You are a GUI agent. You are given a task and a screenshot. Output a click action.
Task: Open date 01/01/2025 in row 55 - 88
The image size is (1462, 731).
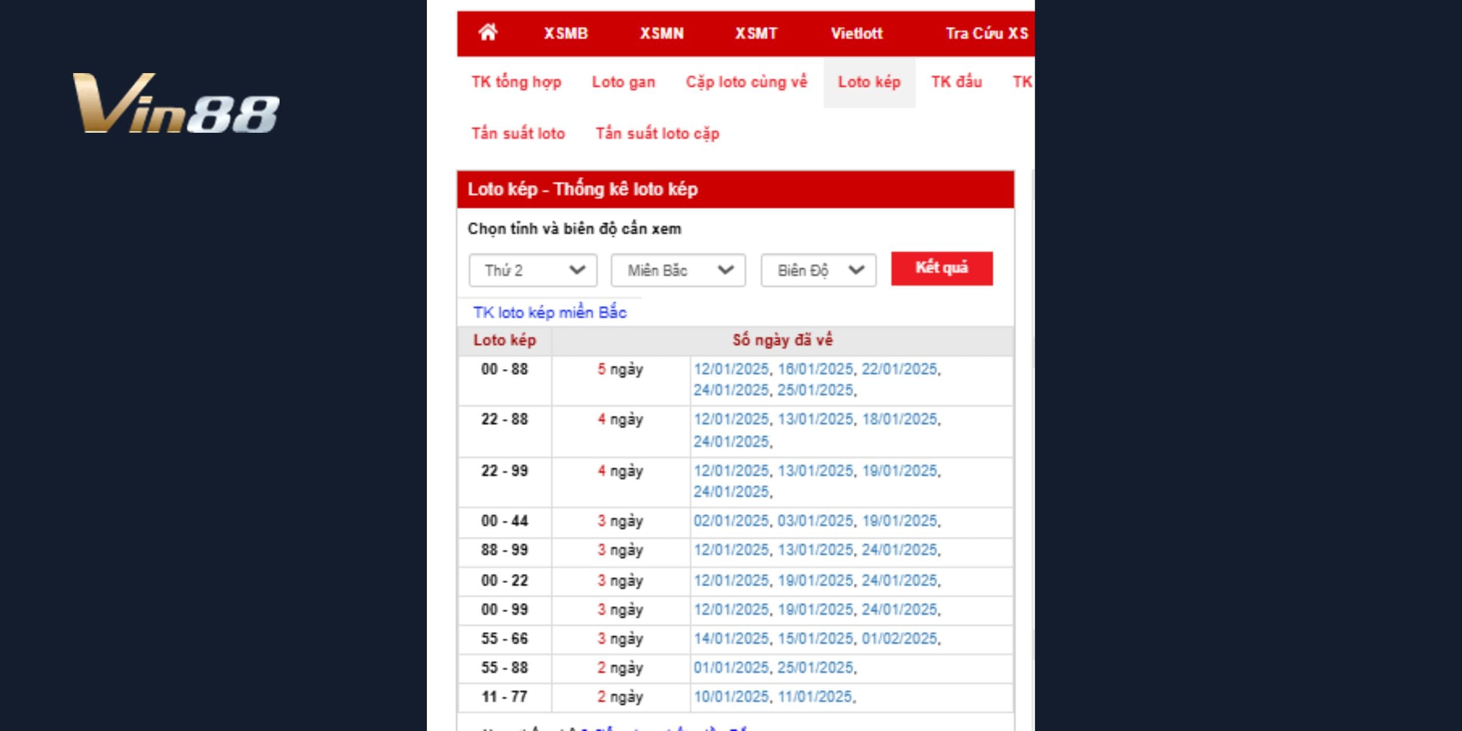(x=732, y=668)
